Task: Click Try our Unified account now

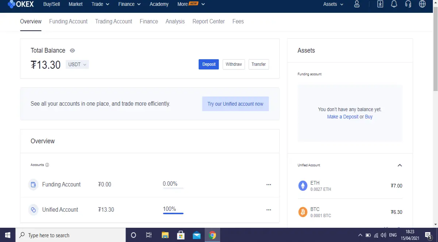Action: point(235,104)
